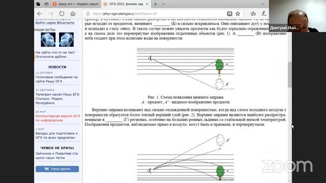This screenshot has width=326, height=183.
Task: Expand tab preview chevron
Action: (x=164, y=4)
